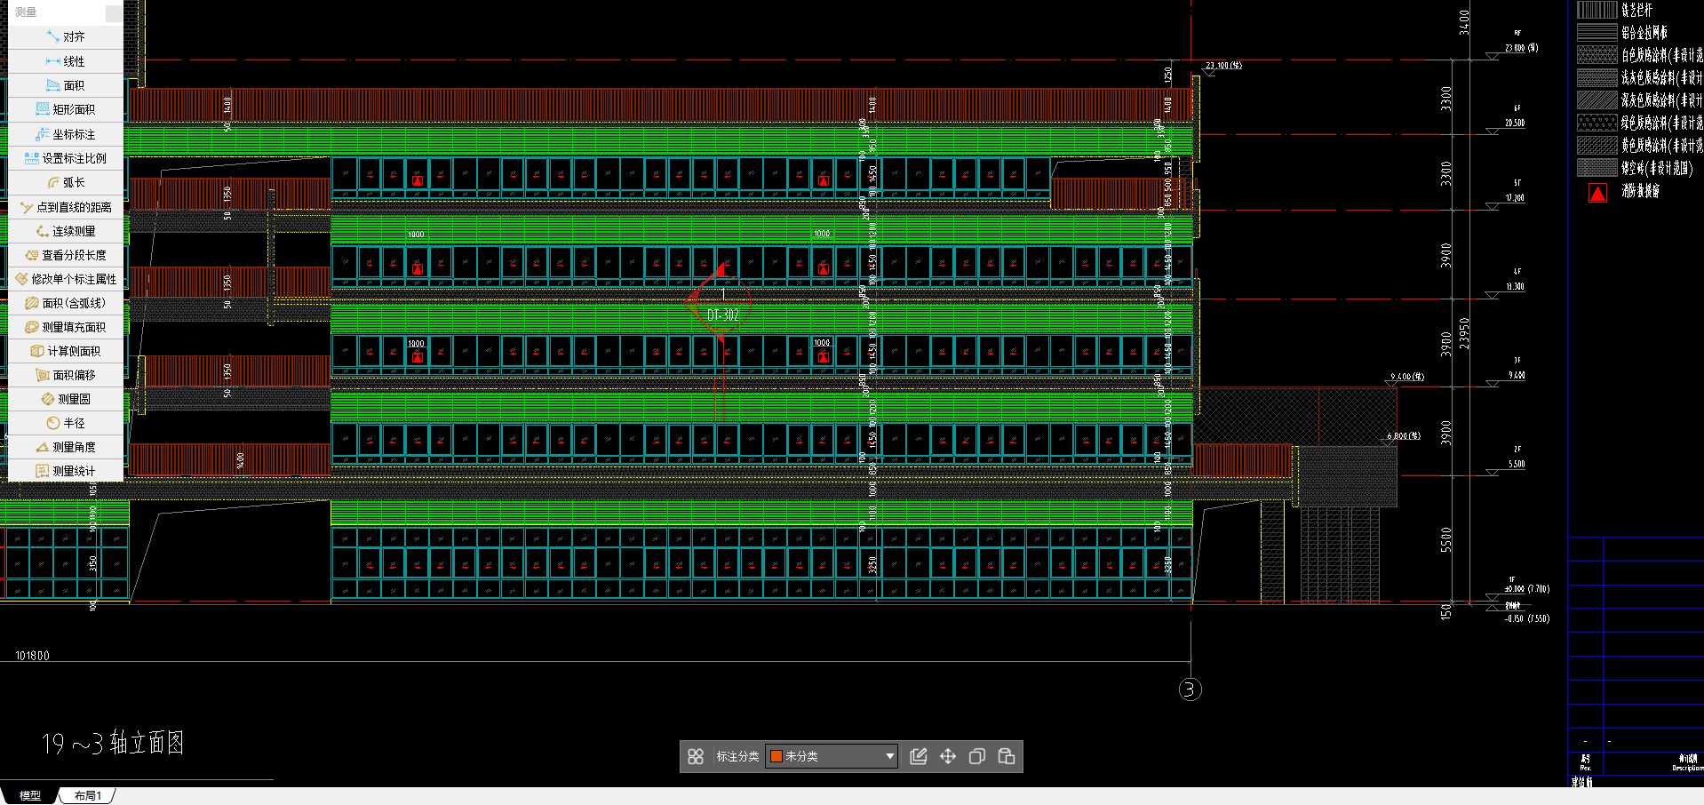Switch to the 布局1 layout tab
1704x805 pixels.
point(87,796)
